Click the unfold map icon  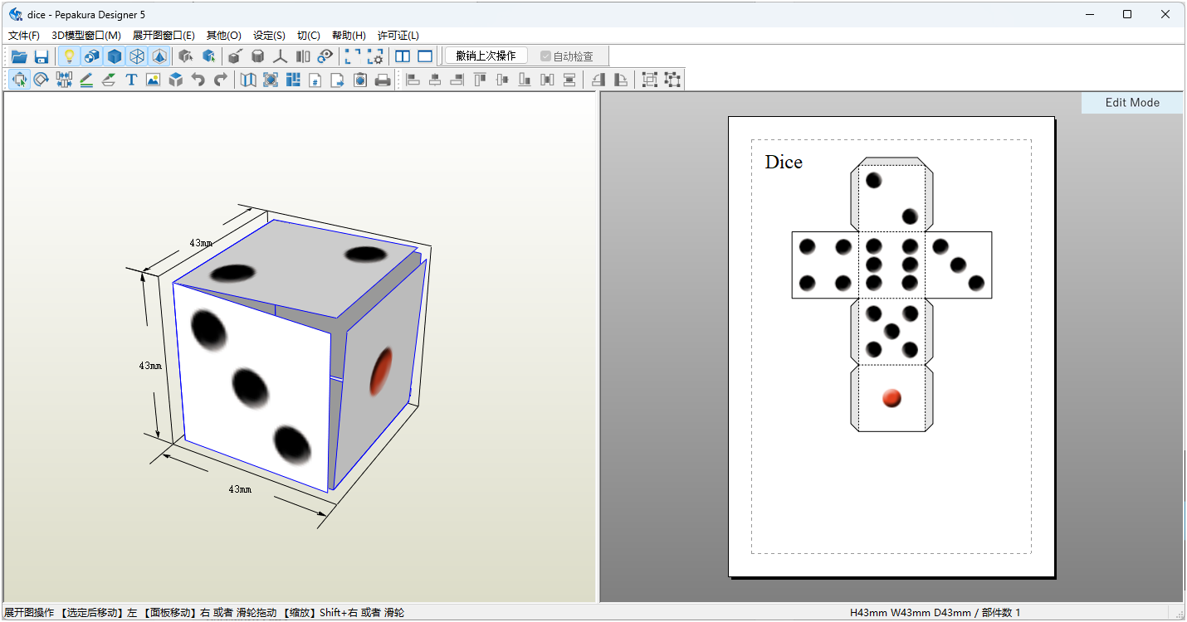coord(248,80)
